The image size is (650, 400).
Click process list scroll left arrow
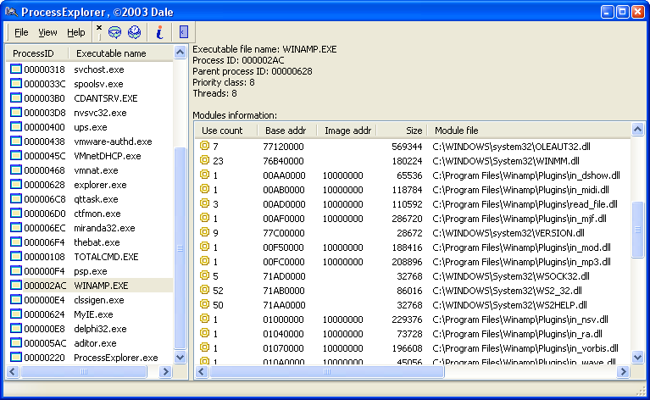pos(13,371)
